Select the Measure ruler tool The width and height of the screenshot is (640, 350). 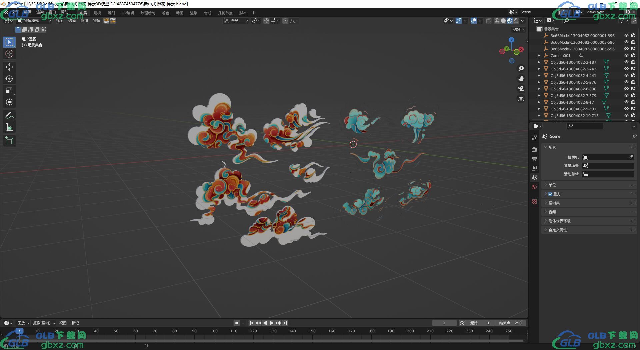[x=9, y=127]
